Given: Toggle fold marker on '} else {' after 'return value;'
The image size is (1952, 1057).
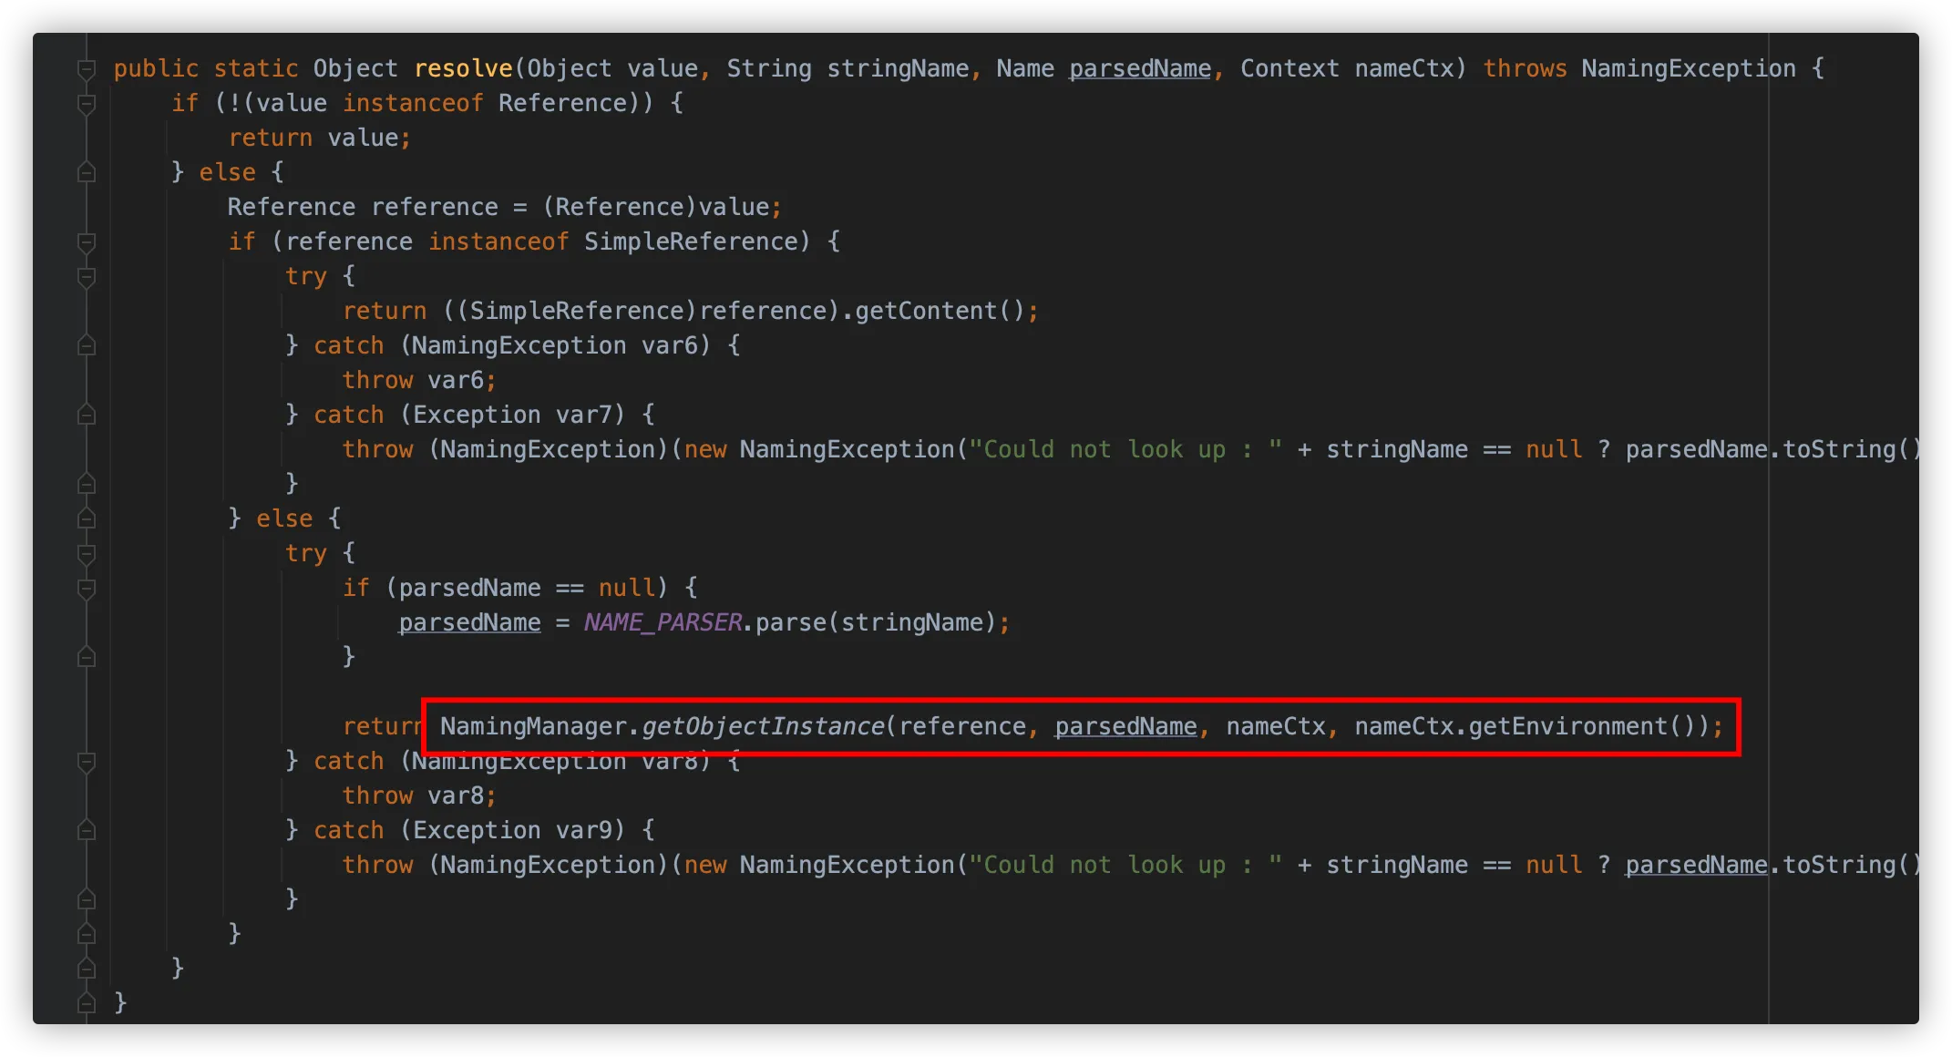Looking at the screenshot, I should 87,172.
